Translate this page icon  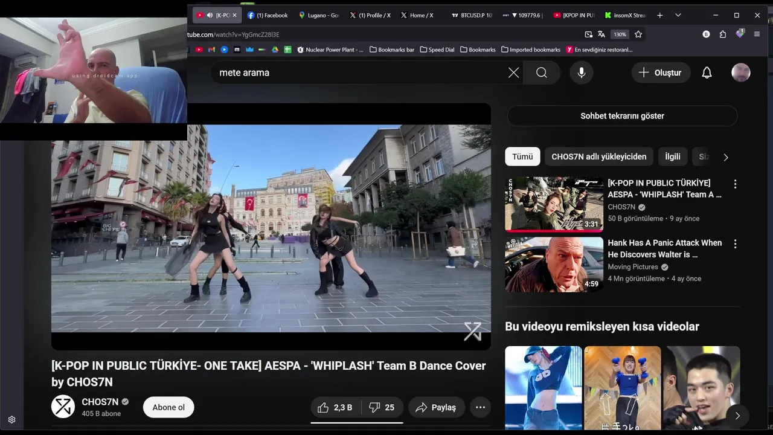tap(601, 34)
